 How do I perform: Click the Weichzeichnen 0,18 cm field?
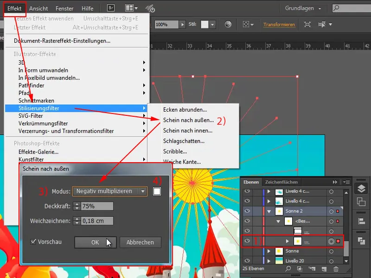tap(97, 221)
